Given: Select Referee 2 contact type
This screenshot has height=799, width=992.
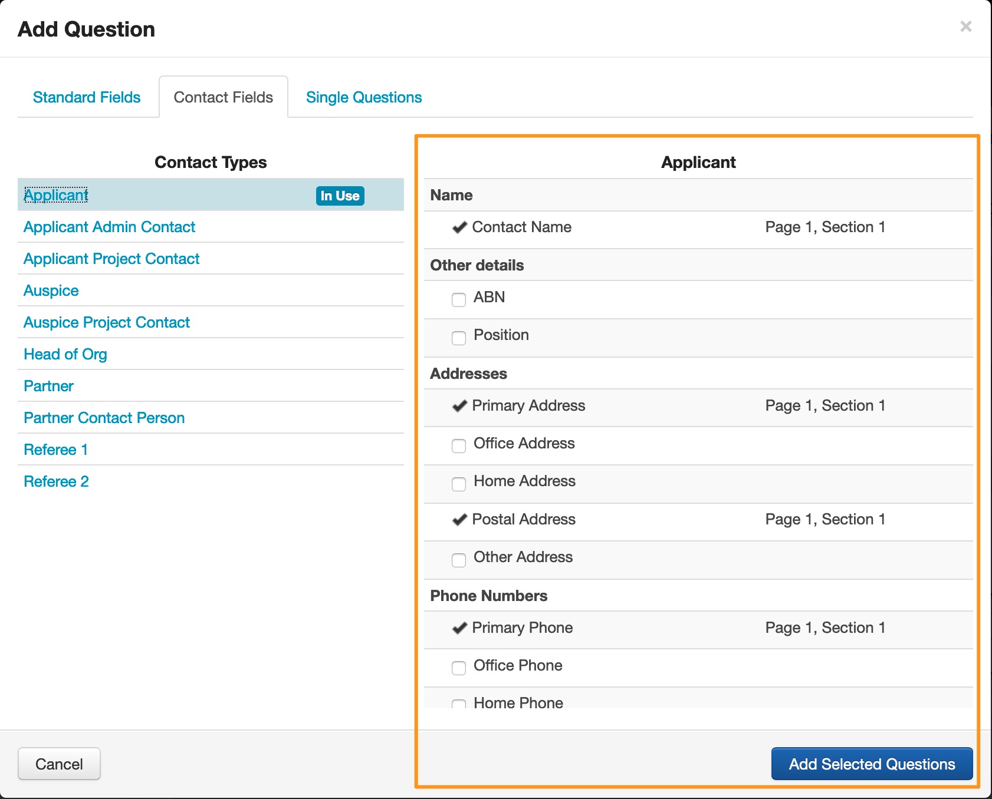Looking at the screenshot, I should pos(56,481).
